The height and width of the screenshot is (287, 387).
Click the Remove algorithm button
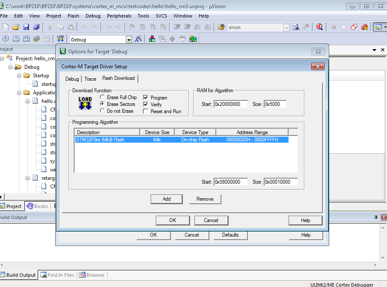(205, 199)
